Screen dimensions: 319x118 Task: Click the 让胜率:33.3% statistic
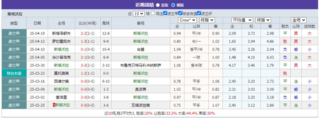pyautogui.click(x=165, y=113)
